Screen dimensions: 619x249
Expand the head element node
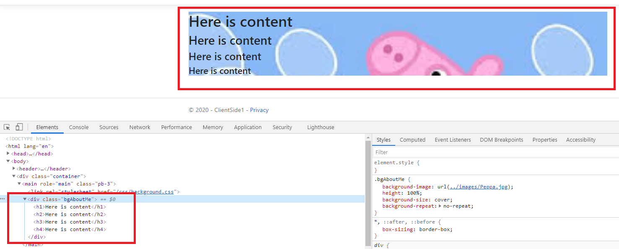tap(8, 154)
